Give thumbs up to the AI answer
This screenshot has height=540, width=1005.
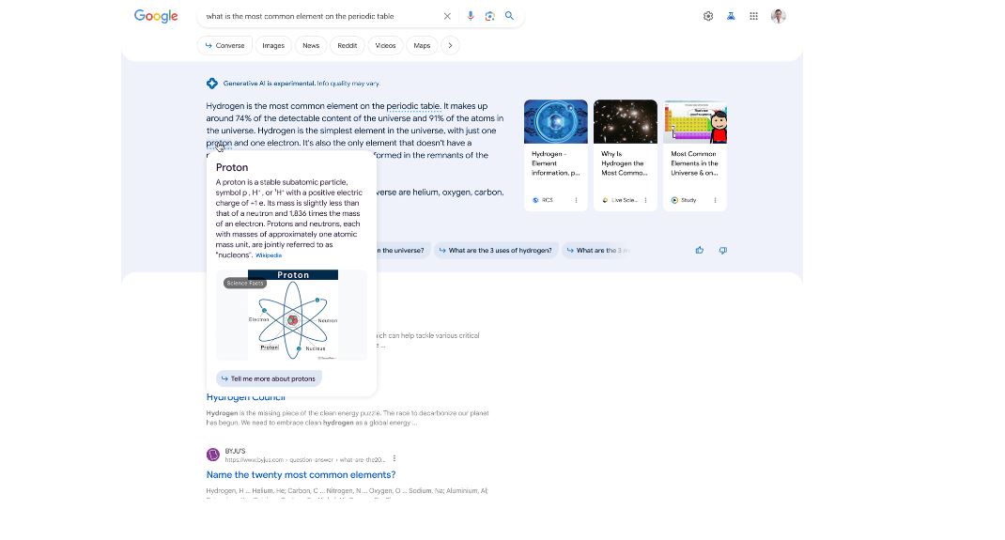pyautogui.click(x=700, y=250)
